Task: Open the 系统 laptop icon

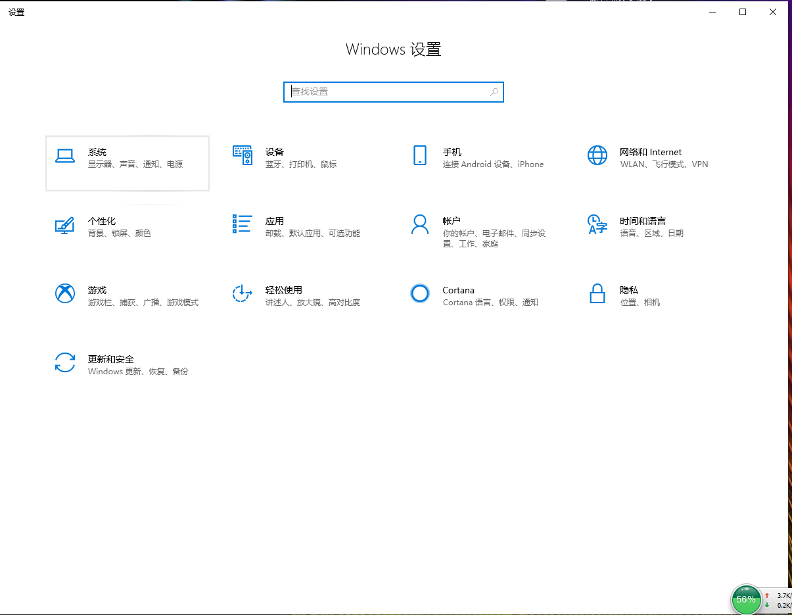Action: click(x=64, y=156)
